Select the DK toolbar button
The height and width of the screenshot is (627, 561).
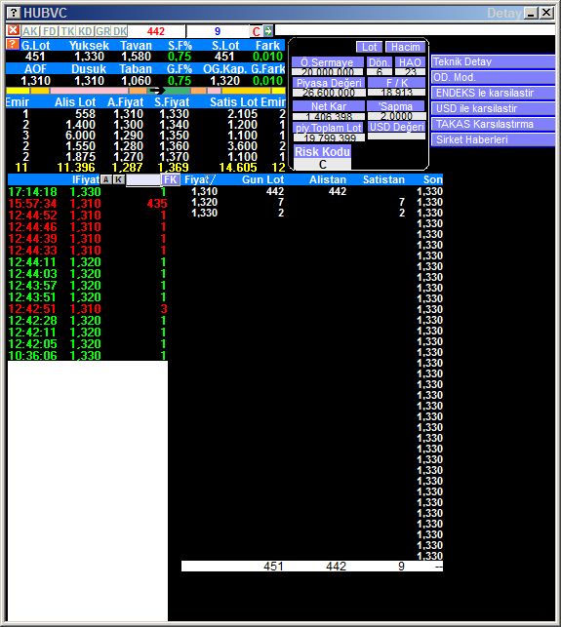coord(120,31)
